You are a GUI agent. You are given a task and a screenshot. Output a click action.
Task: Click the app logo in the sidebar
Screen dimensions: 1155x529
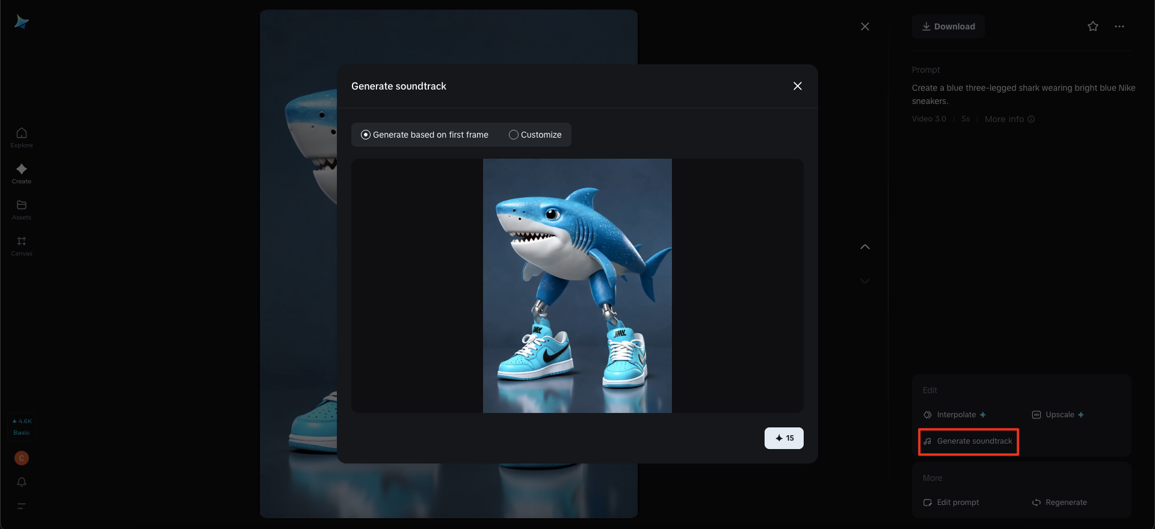[x=22, y=22]
